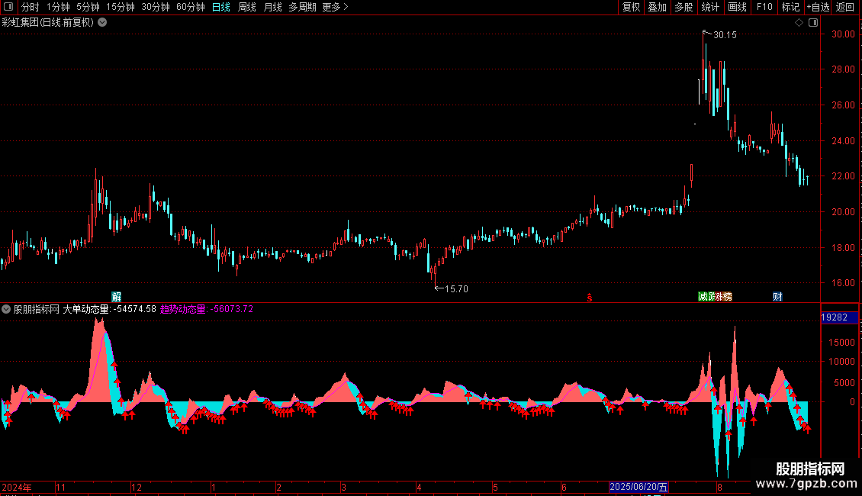Open the 多周期 multi-period view
This screenshot has height=496, width=862.
click(x=302, y=7)
